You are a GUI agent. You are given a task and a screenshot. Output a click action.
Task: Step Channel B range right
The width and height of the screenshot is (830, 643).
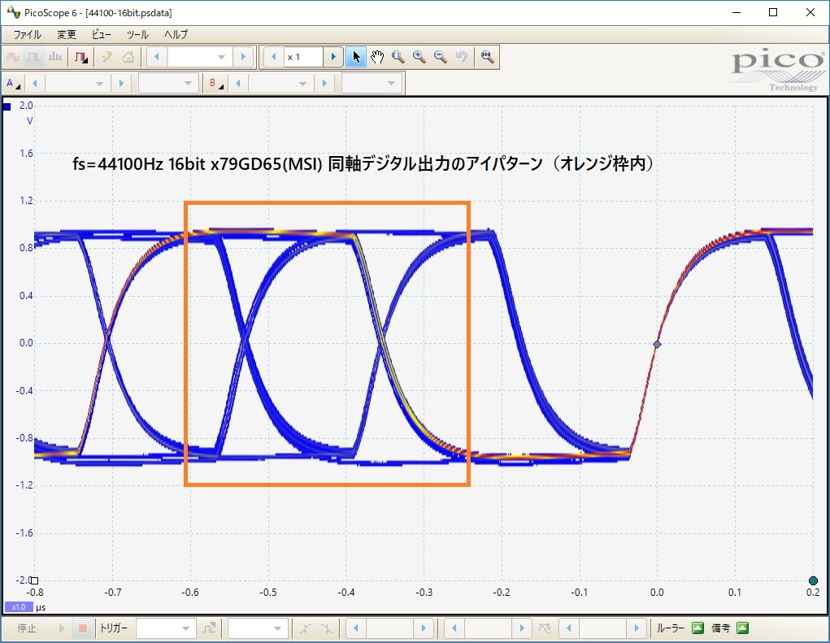324,83
